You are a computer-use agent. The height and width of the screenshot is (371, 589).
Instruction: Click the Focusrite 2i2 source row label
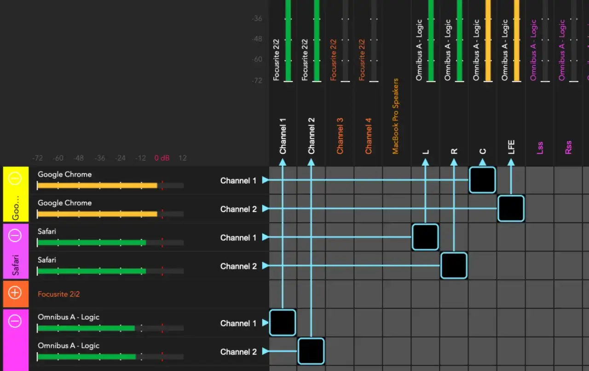(x=58, y=294)
